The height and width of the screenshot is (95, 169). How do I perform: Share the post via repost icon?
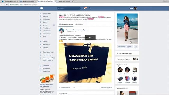pyautogui.click(x=74, y=87)
